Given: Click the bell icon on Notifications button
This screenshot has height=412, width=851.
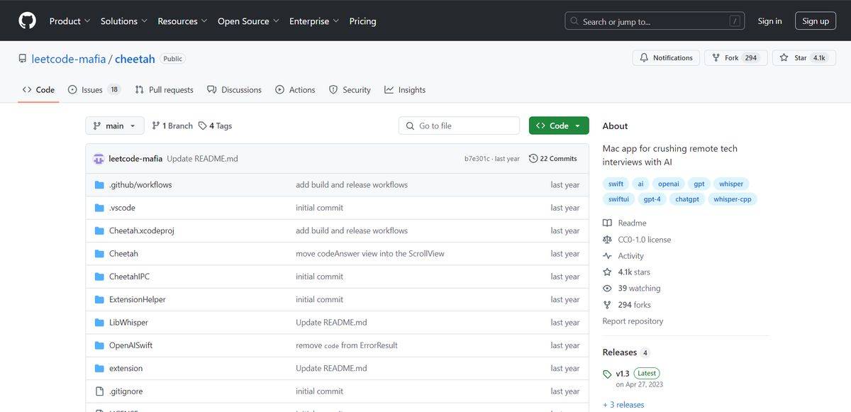Looking at the screenshot, I should (644, 58).
